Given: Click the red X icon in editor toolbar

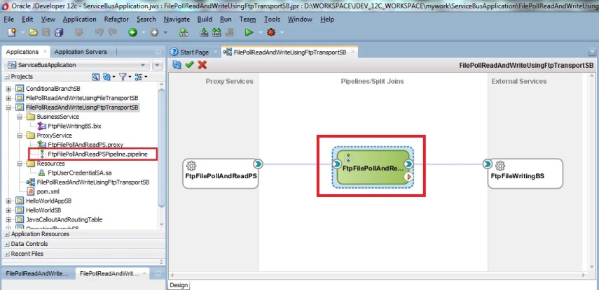Looking at the screenshot, I should click(202, 65).
